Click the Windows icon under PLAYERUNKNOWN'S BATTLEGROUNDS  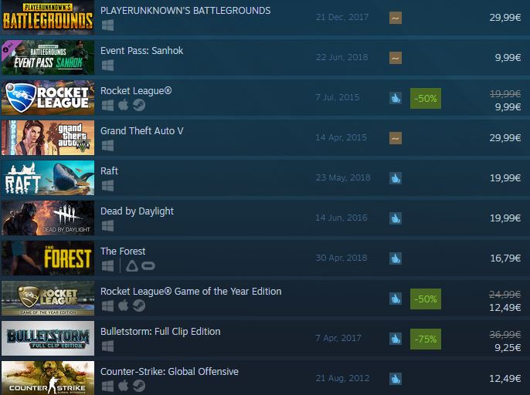point(108,25)
